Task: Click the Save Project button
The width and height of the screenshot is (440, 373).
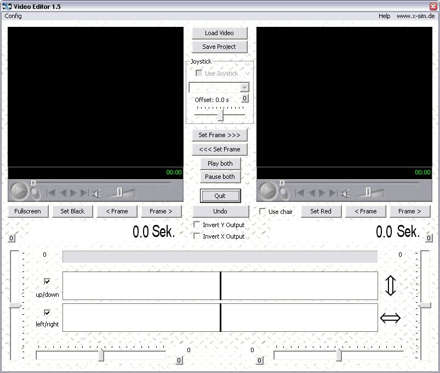Action: click(x=219, y=47)
